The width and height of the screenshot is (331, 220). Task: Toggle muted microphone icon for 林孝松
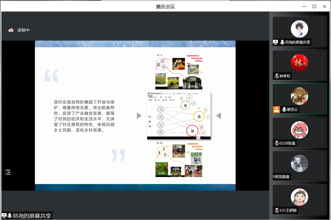click(277, 76)
